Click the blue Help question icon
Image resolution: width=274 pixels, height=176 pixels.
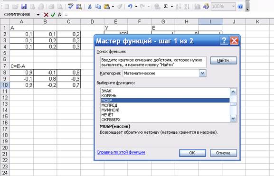(x=240, y=7)
